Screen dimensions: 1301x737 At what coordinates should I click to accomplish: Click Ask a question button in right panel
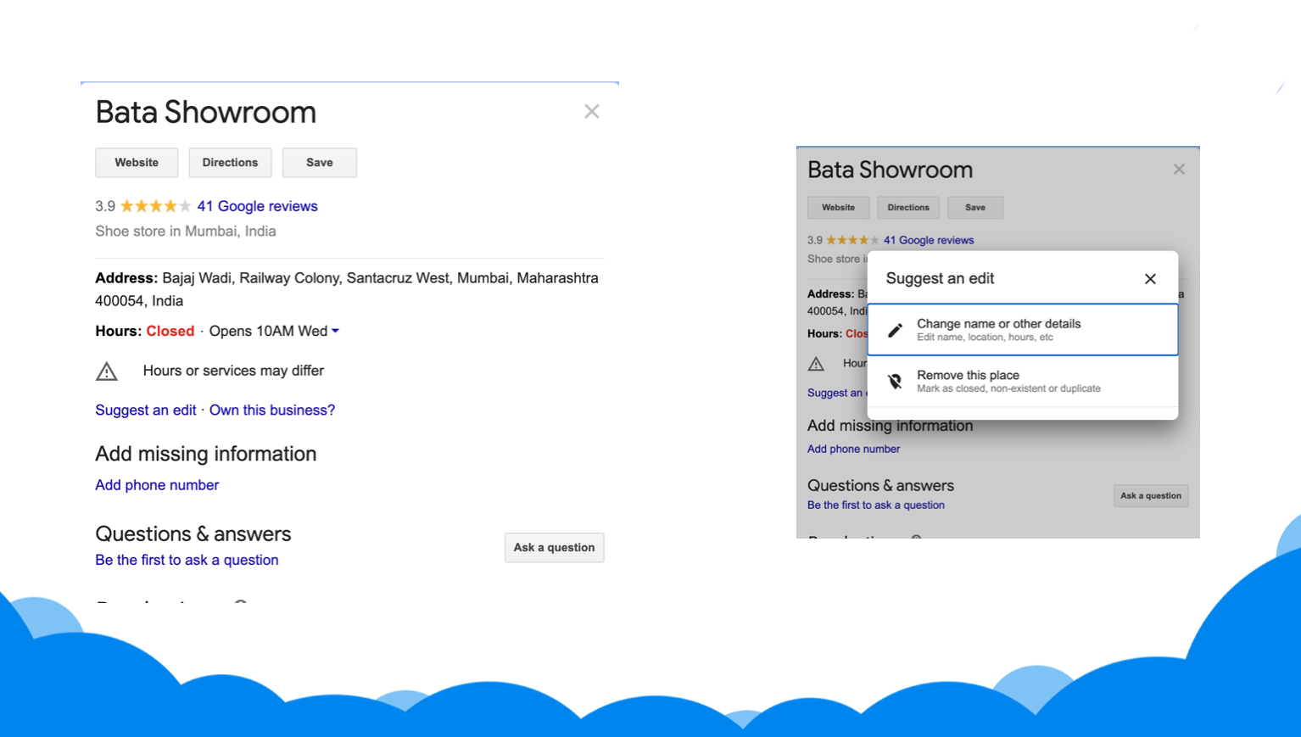coord(1151,495)
